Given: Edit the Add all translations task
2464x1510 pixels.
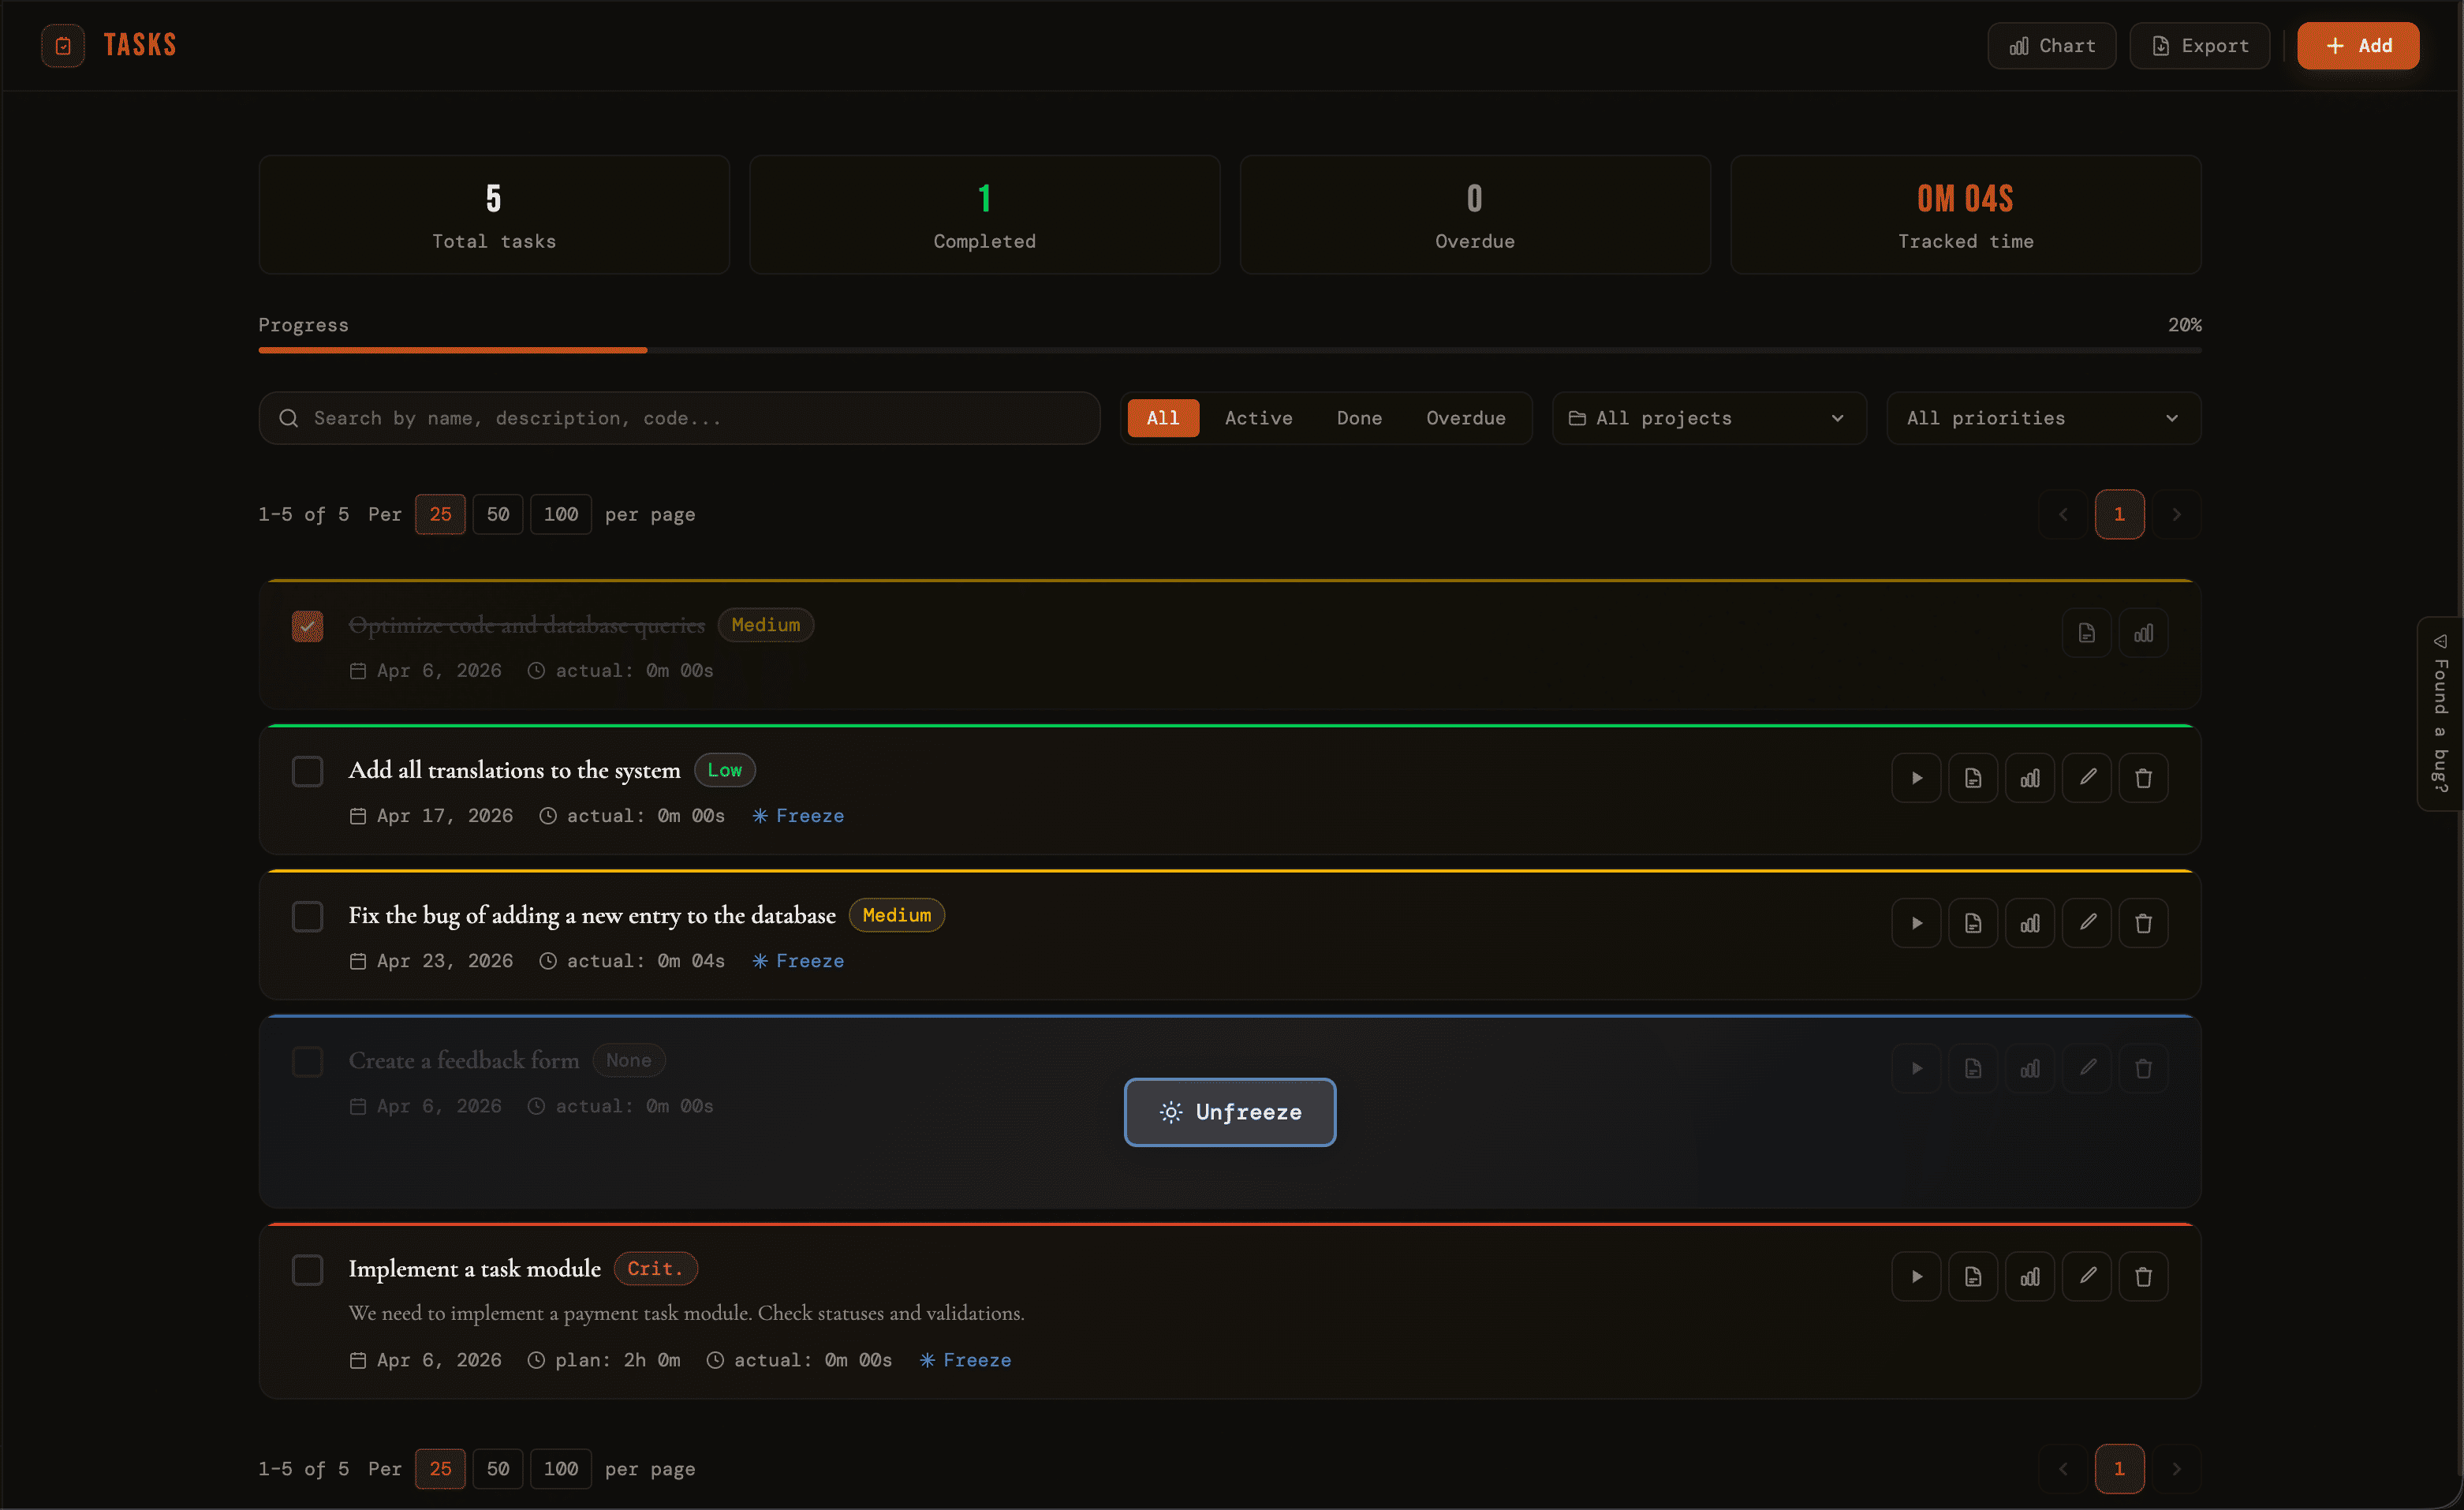Looking at the screenshot, I should [x=2087, y=778].
